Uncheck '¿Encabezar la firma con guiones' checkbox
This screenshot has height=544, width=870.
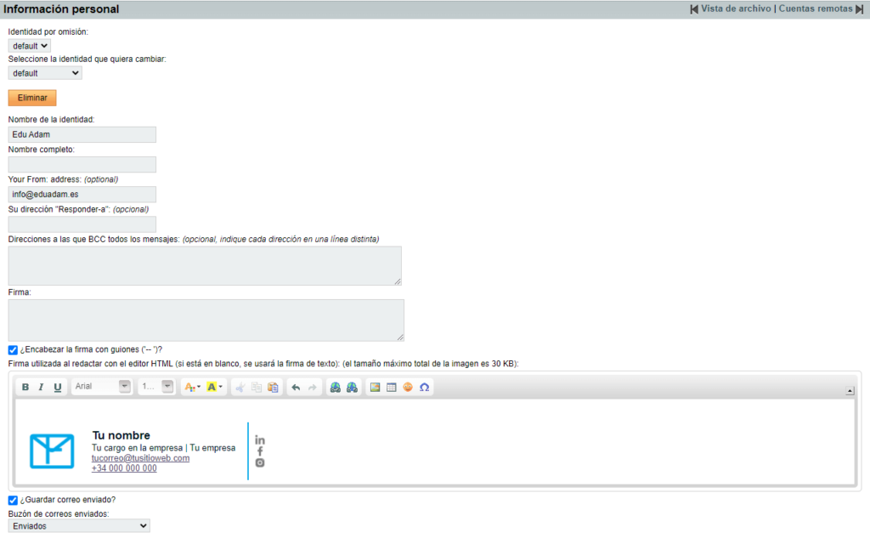(13, 349)
